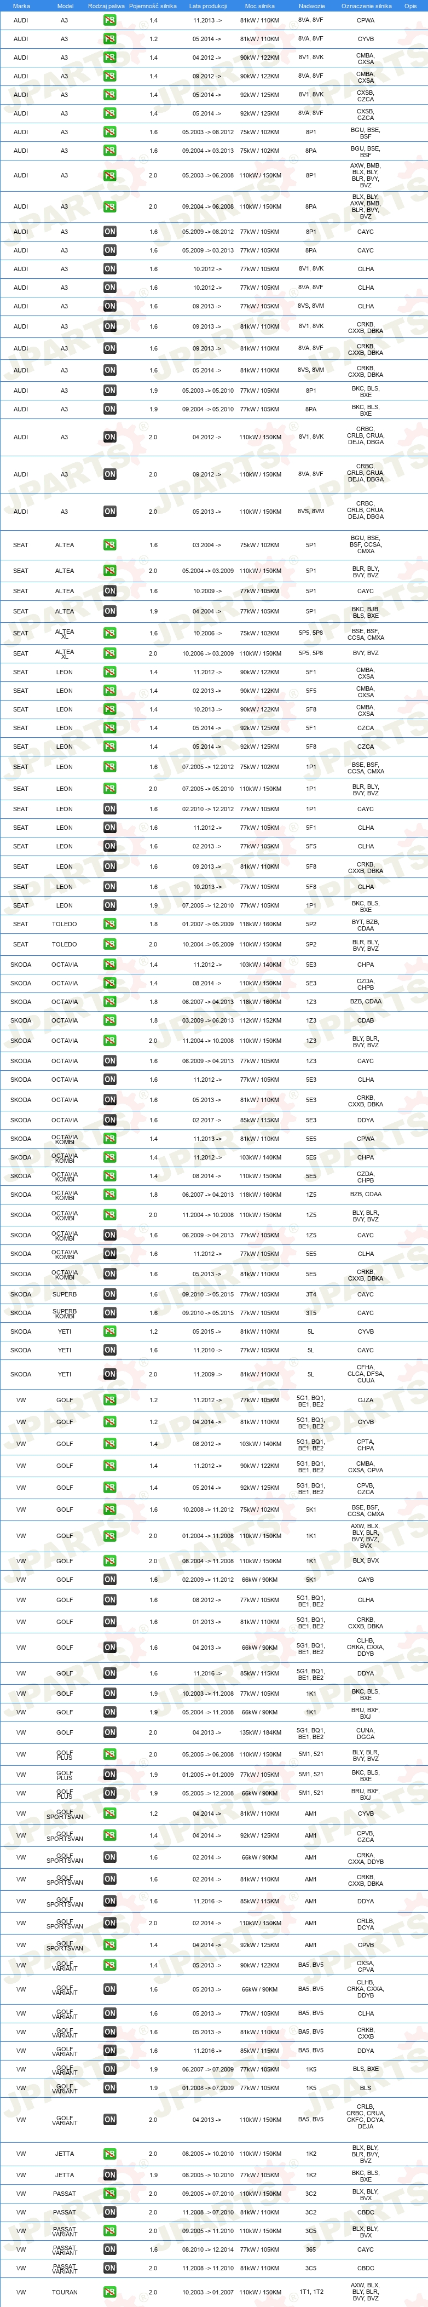Click the Pojemność silnika column header
Image resolution: width=428 pixels, height=2307 pixels.
153,5
